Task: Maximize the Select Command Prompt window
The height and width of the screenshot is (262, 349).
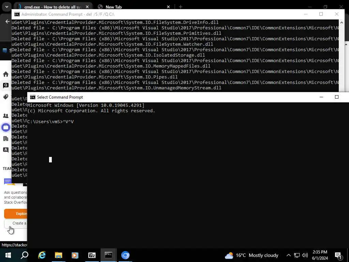Action: point(336,97)
